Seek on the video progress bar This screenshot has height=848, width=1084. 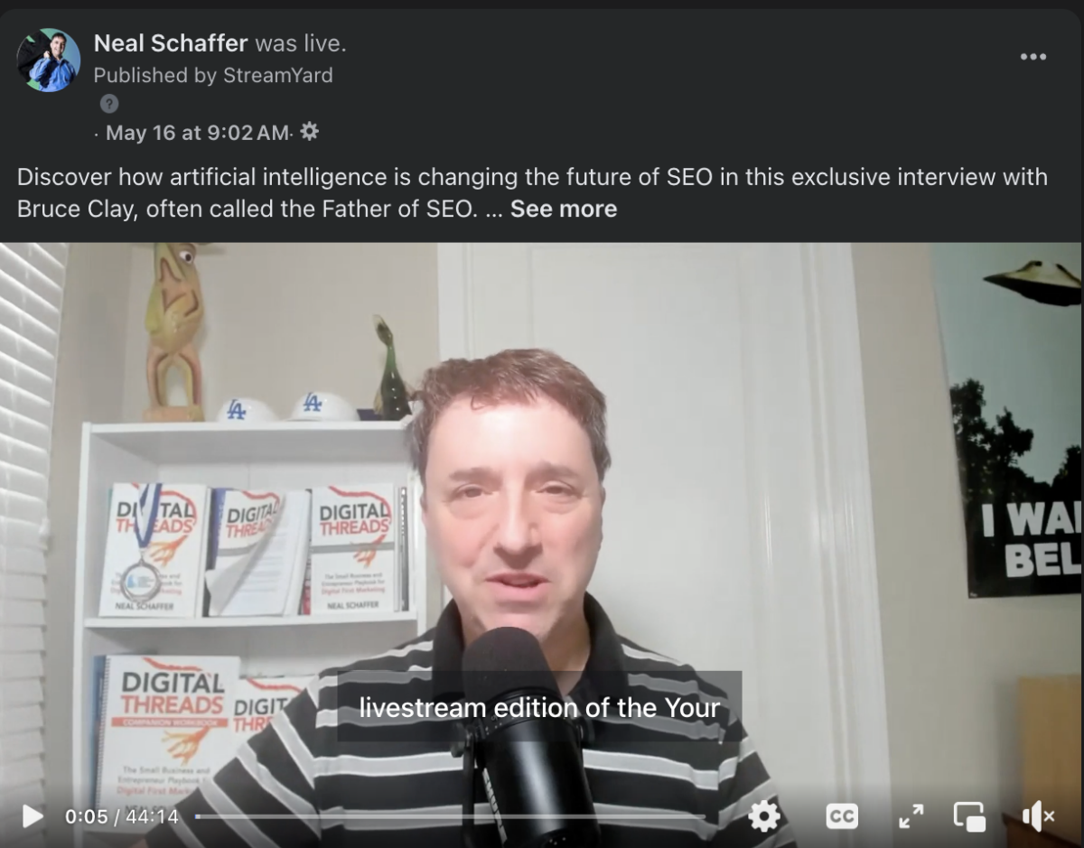tap(450, 816)
